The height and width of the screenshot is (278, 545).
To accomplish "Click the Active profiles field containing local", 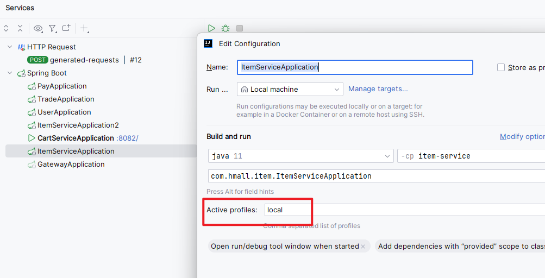I will (x=405, y=210).
